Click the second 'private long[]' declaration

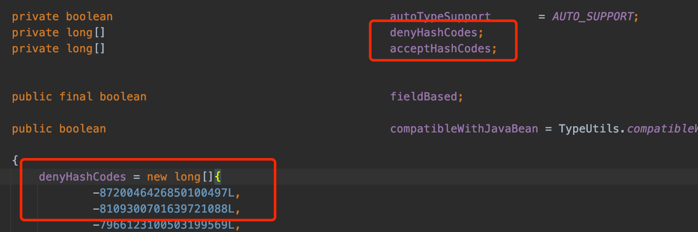58,49
